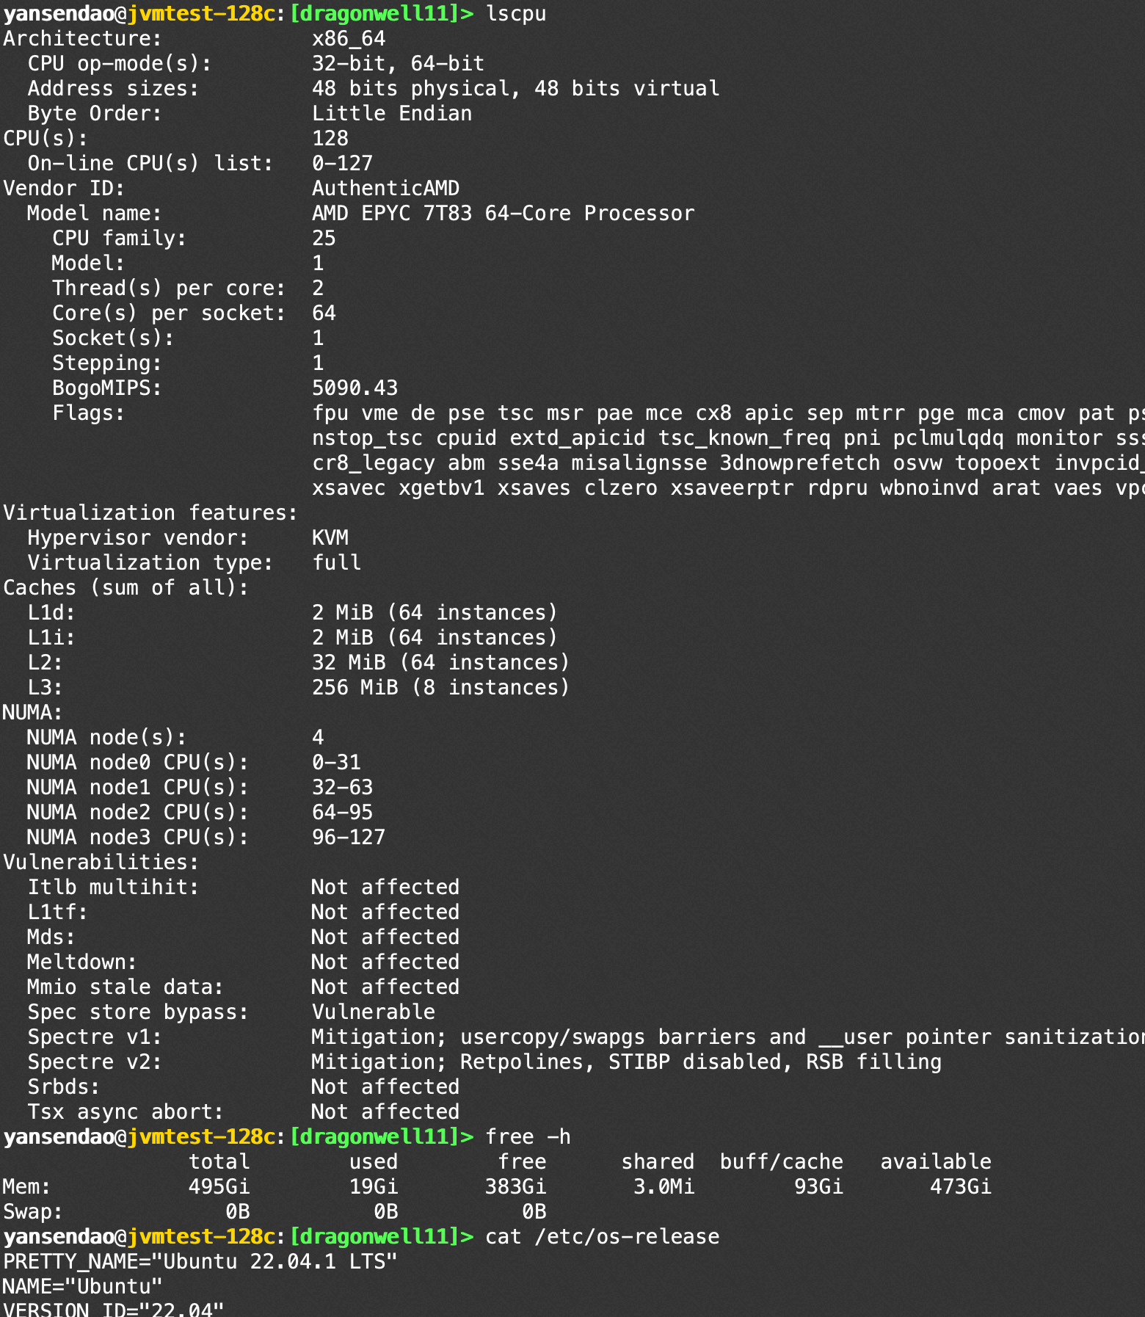Select the BogoMIPS value '5090.43'
The height and width of the screenshot is (1317, 1145).
[x=355, y=388]
